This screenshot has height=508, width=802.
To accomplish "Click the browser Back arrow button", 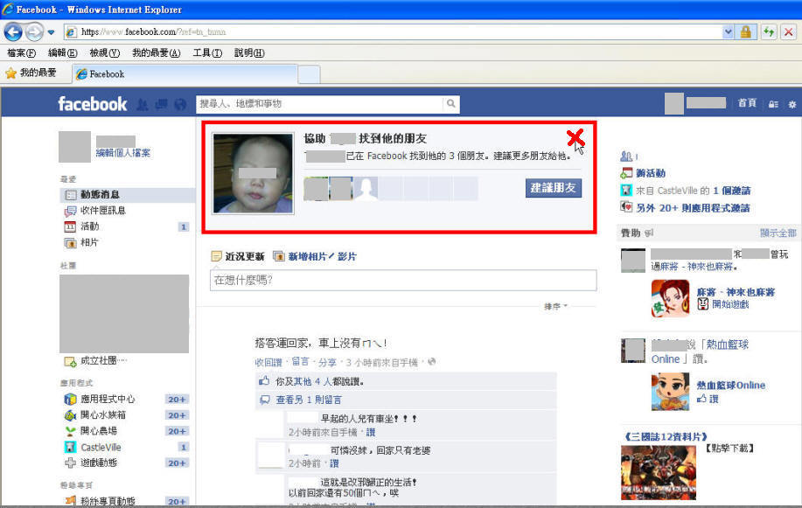I will (13, 32).
